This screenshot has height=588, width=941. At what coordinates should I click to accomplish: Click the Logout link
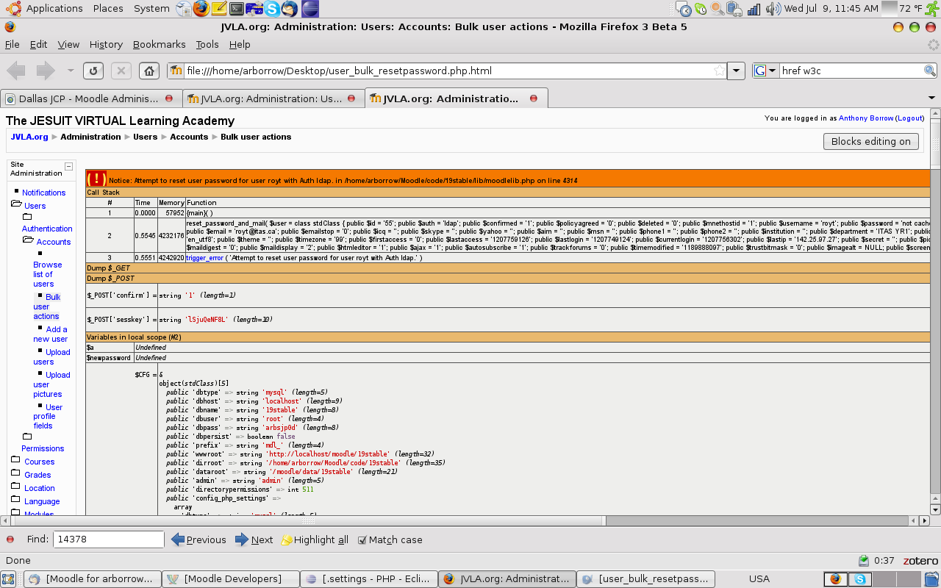coord(909,118)
